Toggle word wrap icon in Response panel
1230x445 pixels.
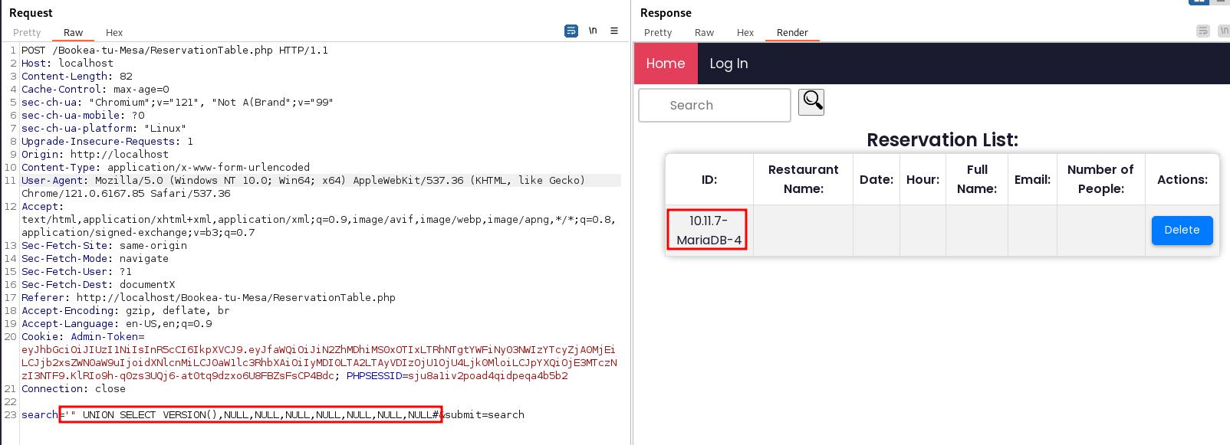coord(1203,31)
